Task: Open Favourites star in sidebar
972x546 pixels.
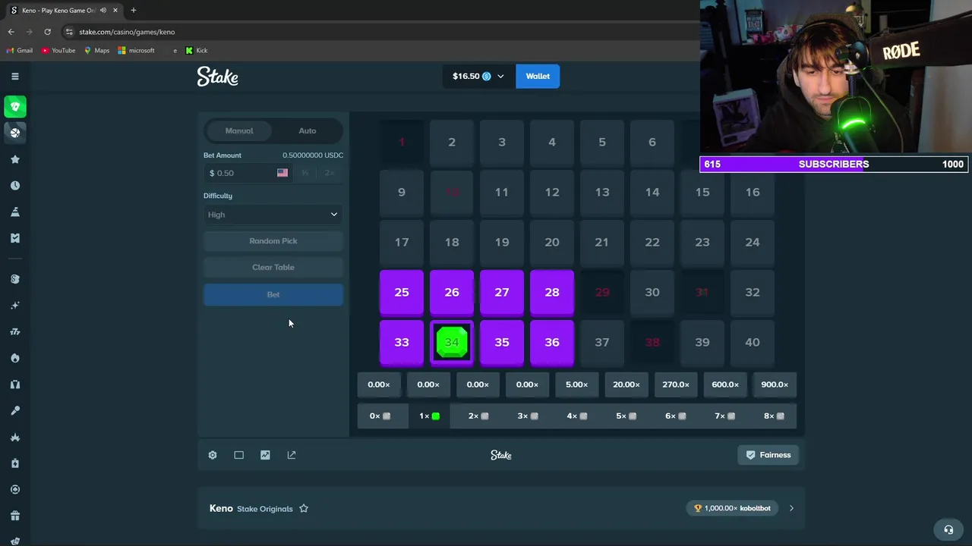Action: click(x=14, y=159)
